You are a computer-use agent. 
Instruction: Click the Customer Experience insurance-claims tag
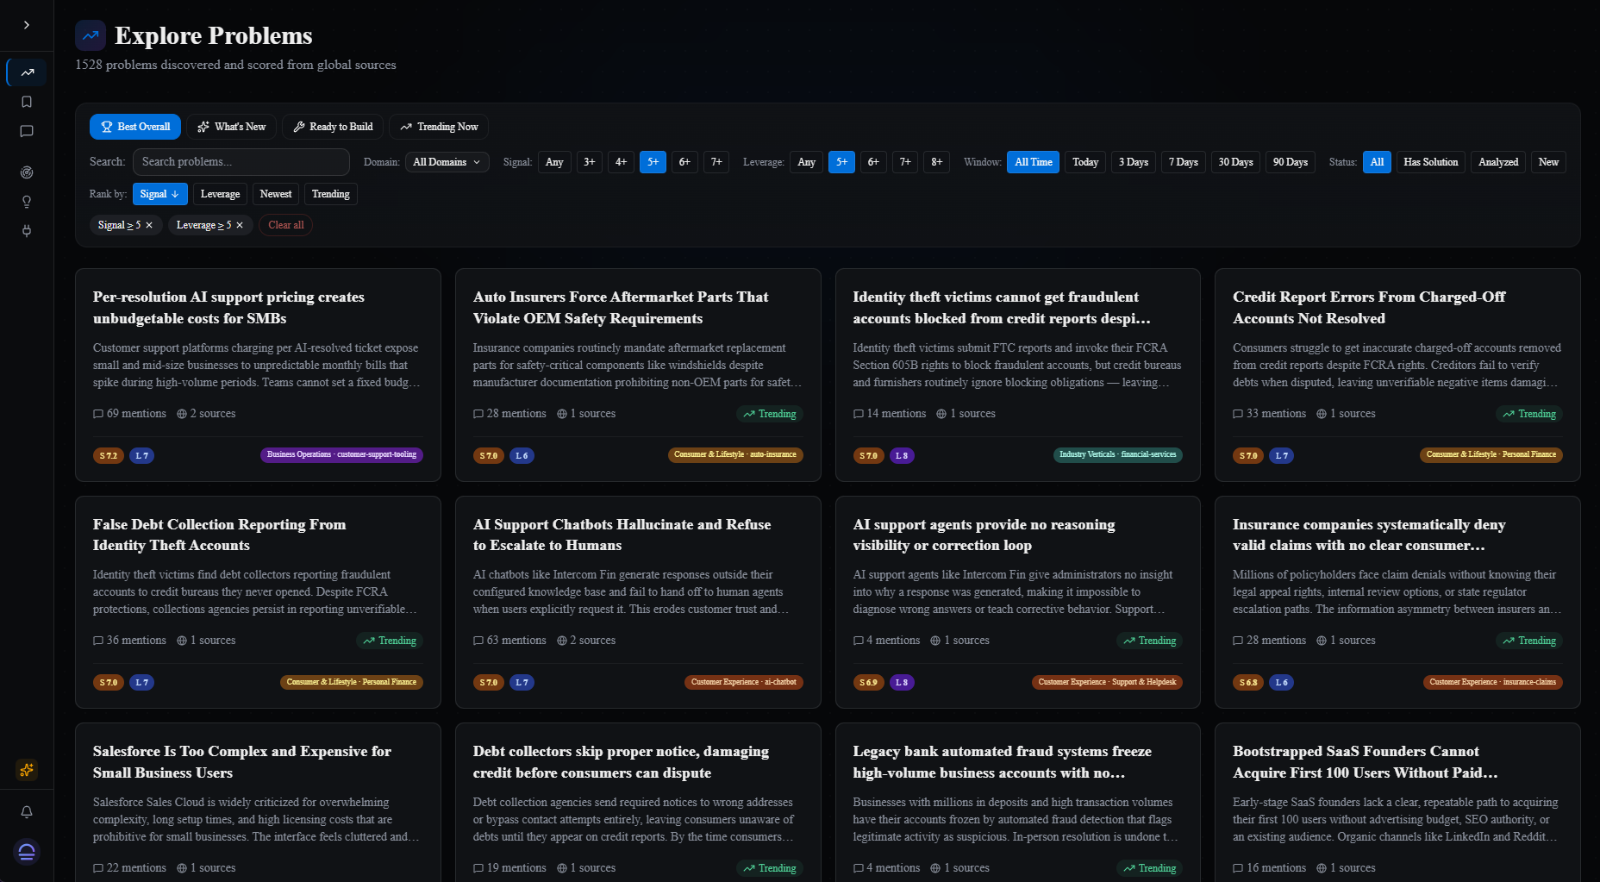[1493, 682]
